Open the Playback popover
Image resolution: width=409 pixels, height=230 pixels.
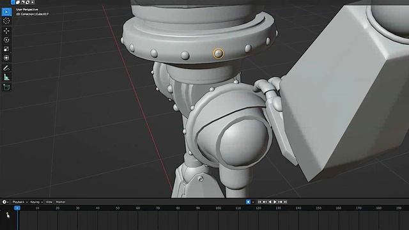[20, 202]
